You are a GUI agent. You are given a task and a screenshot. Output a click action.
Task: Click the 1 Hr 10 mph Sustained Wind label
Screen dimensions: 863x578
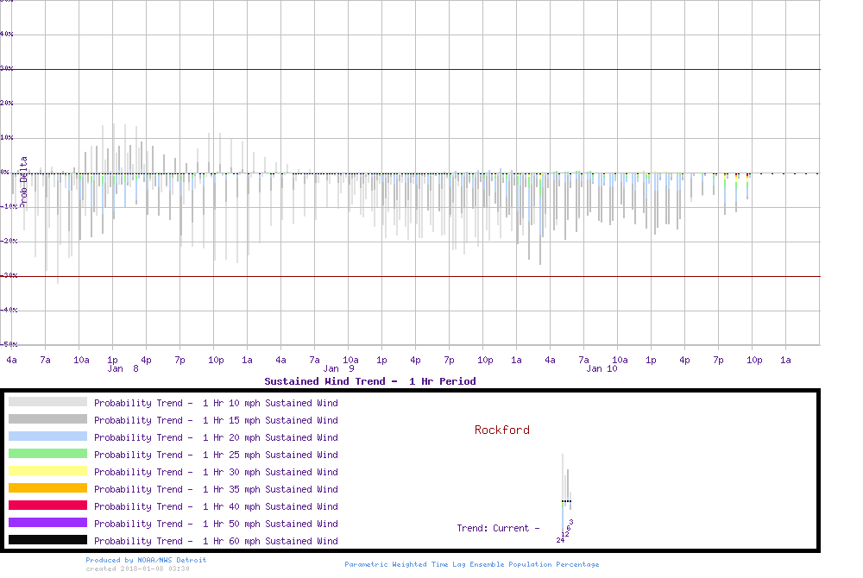(x=216, y=403)
